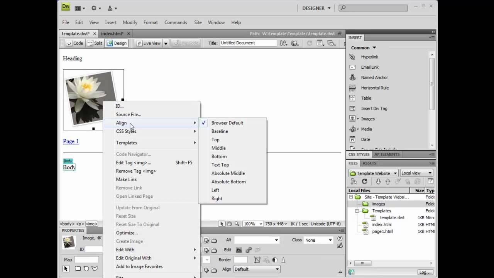This screenshot has height=278, width=494.
Task: Click the Brightness and Contrast icon
Action: point(275,260)
